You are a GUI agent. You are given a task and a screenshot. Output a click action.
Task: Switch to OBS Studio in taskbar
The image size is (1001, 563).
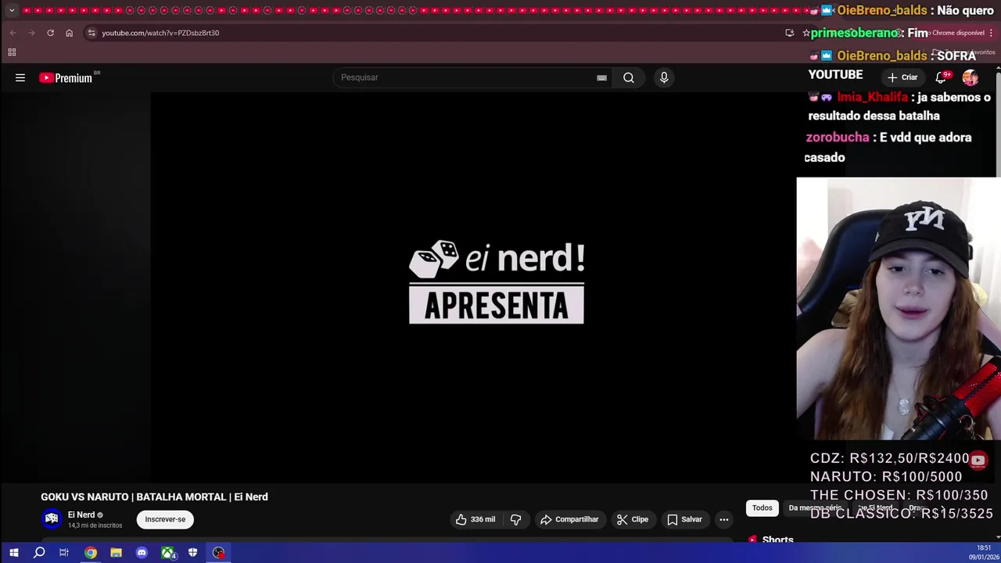(219, 553)
